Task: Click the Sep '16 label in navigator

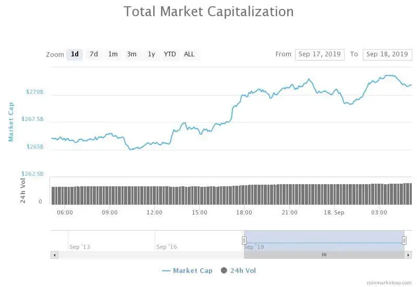Action: (x=166, y=246)
